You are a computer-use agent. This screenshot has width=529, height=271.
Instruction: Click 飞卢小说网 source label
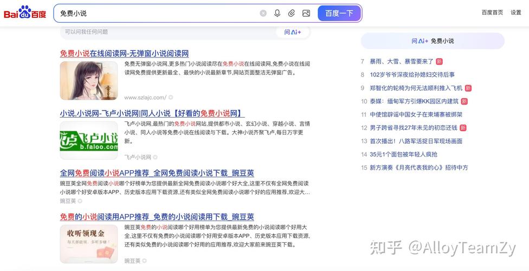pyautogui.click(x=138, y=157)
